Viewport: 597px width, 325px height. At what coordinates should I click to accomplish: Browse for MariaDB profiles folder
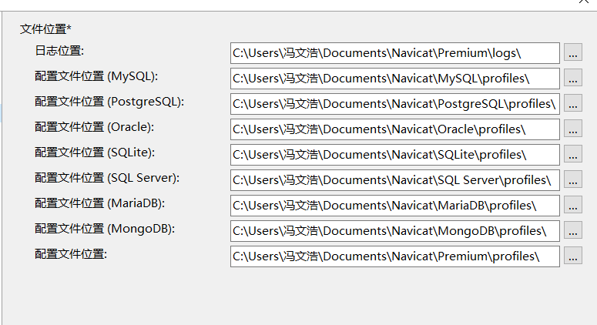573,205
